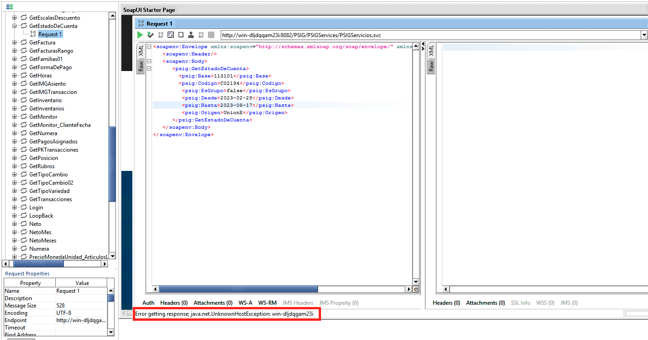Click the endpoint URL input field
This screenshot has width=648, height=340.
pos(430,35)
